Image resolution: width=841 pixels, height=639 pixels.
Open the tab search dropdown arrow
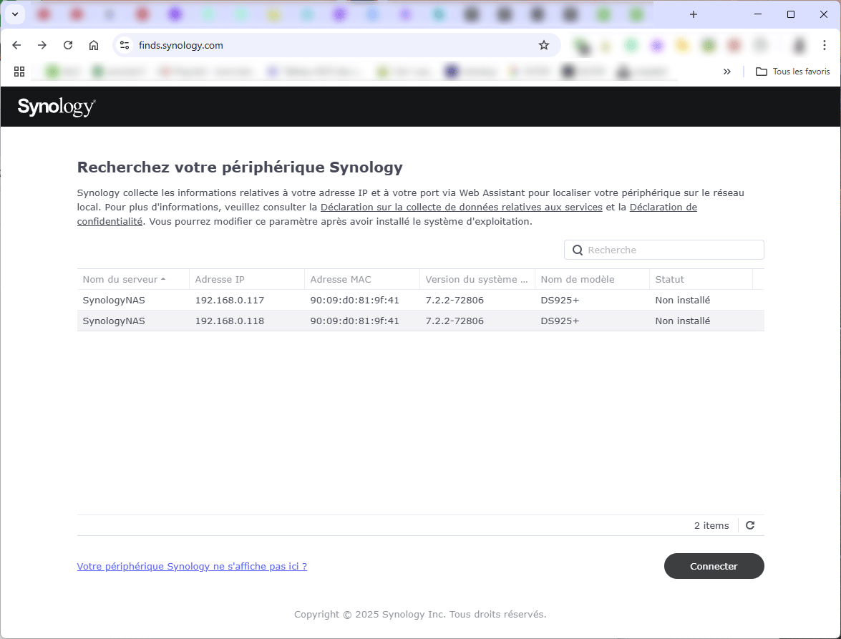click(15, 14)
